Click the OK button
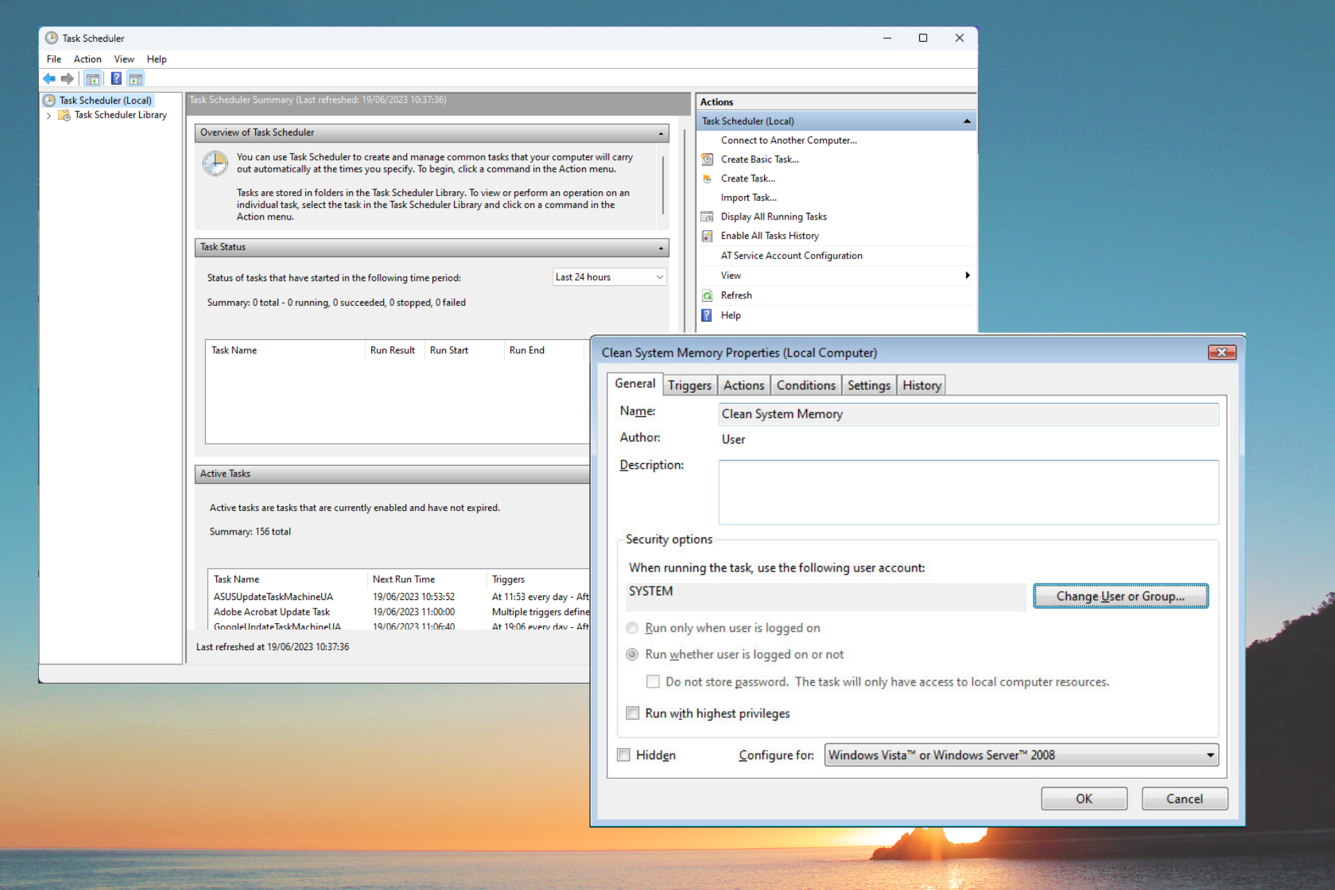Screen dimensions: 1335x890 1083,799
